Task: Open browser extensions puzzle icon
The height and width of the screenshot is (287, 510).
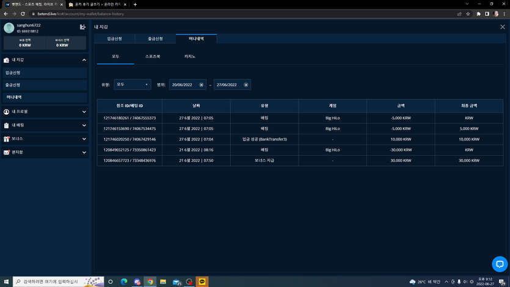Action: 478,14
